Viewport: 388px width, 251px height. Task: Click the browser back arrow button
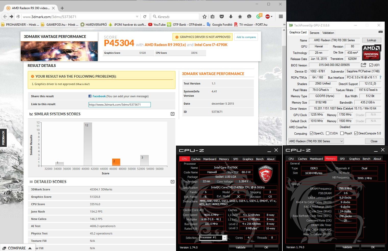(5, 17)
